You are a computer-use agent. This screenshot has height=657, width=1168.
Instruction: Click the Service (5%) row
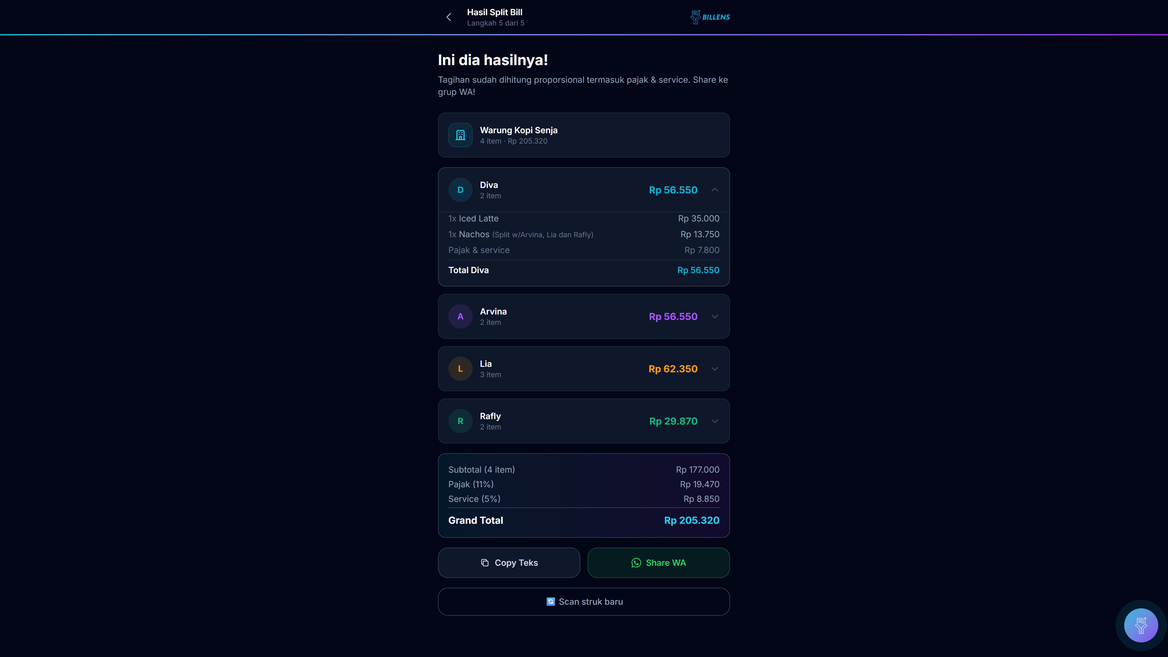(x=584, y=499)
